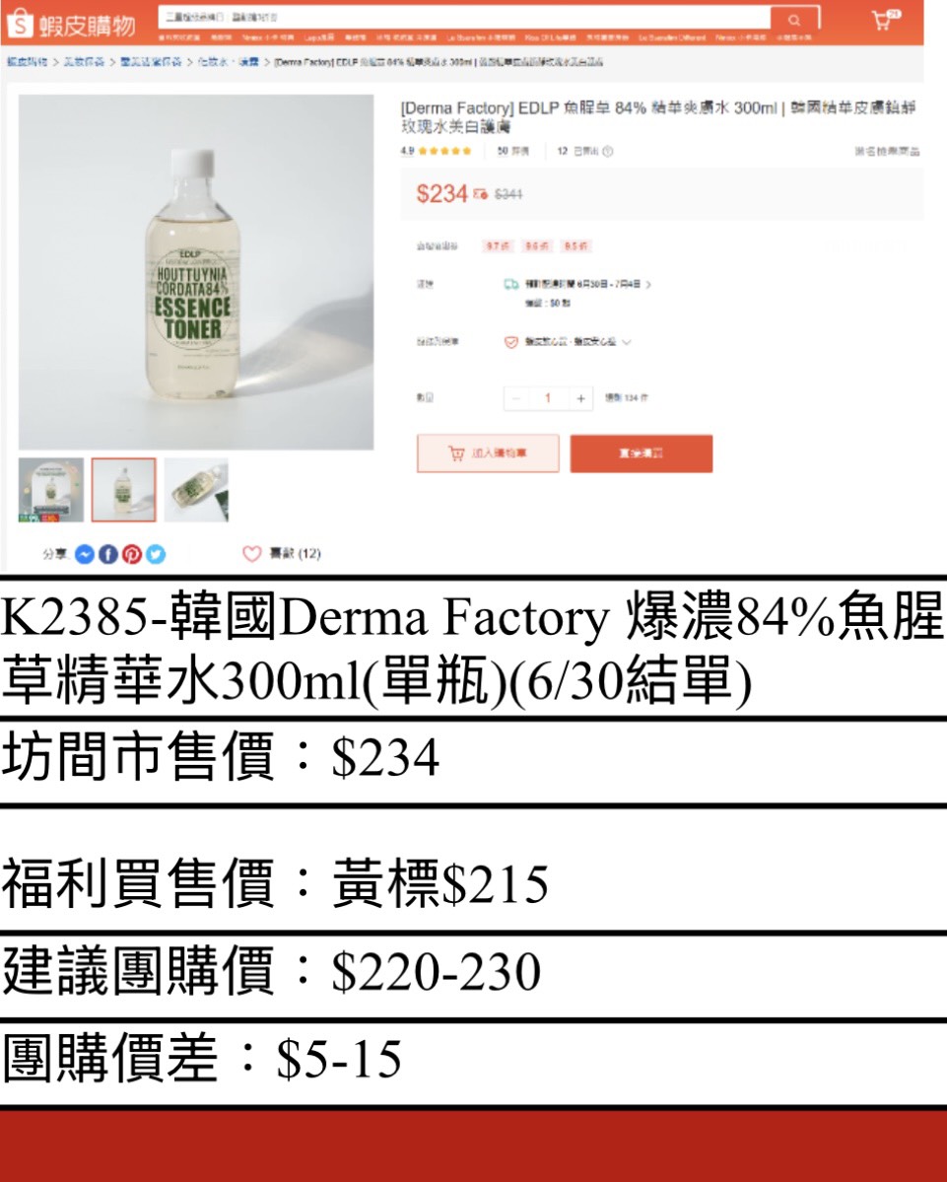
Task: Increase quantity with plus button
Action: 580,398
